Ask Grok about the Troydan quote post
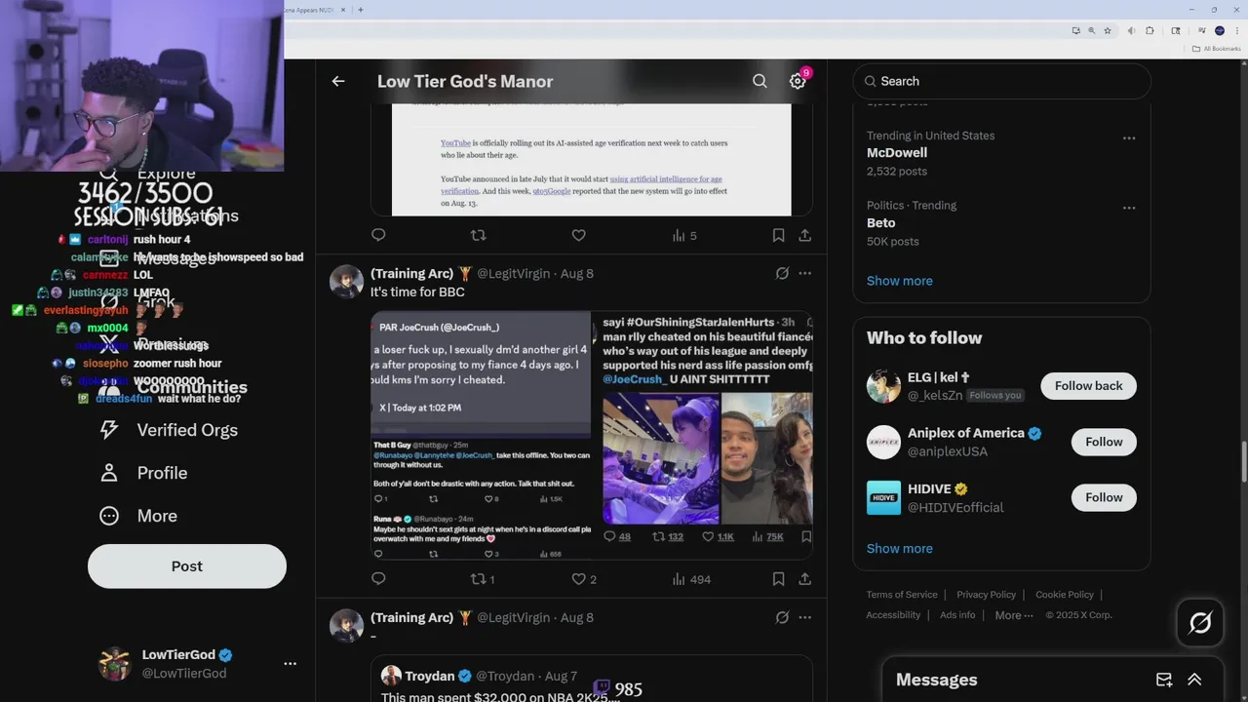 782,617
